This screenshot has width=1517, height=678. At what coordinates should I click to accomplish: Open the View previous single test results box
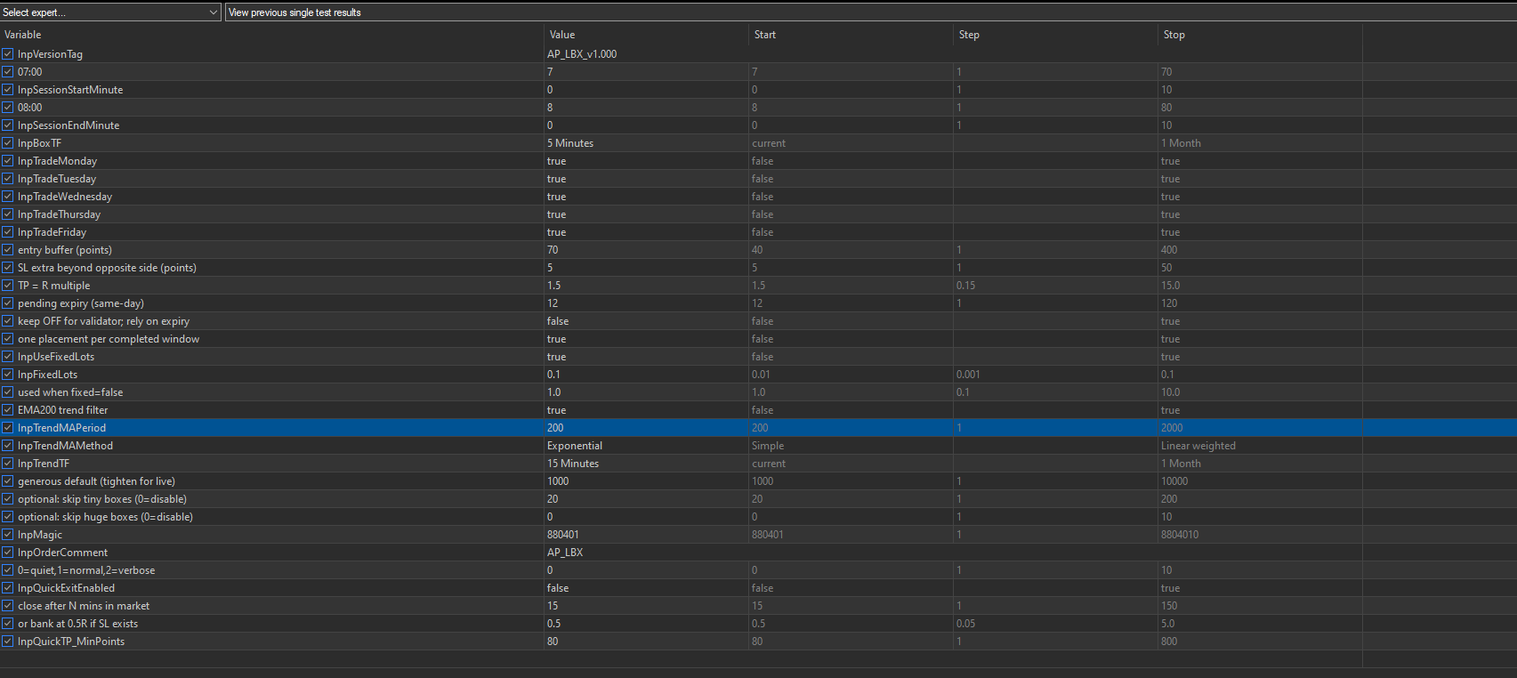coord(870,12)
